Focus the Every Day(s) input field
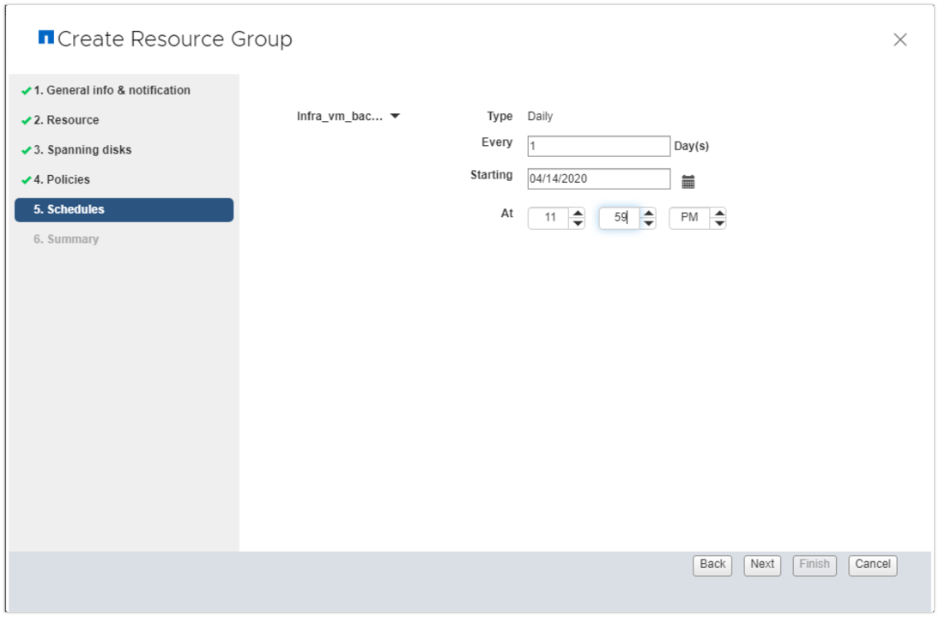 click(x=598, y=146)
